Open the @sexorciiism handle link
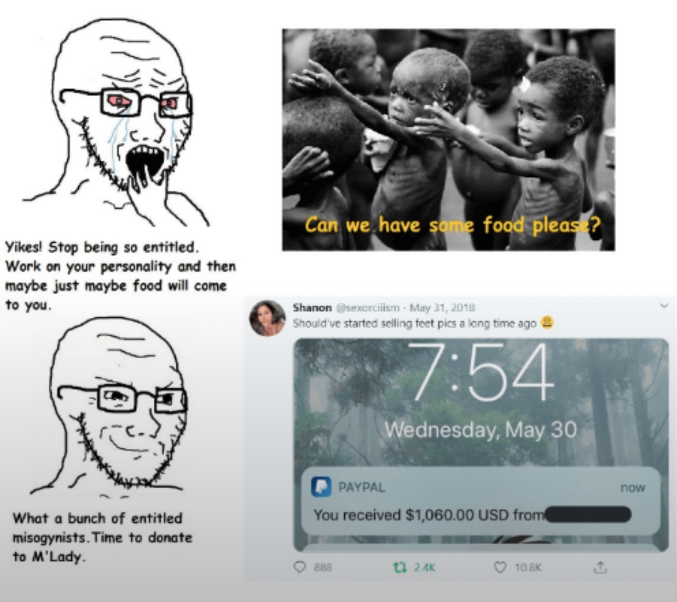 click(x=368, y=307)
